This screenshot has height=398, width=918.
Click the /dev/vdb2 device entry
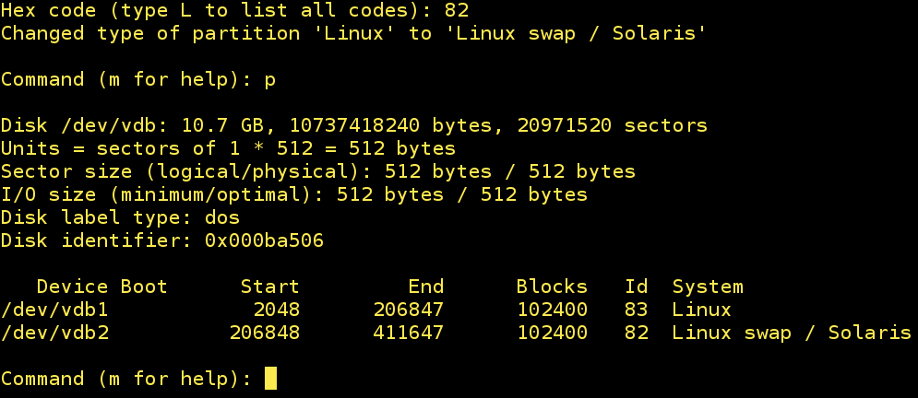pos(54,333)
